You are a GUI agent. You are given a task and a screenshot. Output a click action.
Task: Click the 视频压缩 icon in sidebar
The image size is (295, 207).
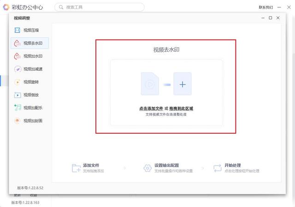click(17, 30)
